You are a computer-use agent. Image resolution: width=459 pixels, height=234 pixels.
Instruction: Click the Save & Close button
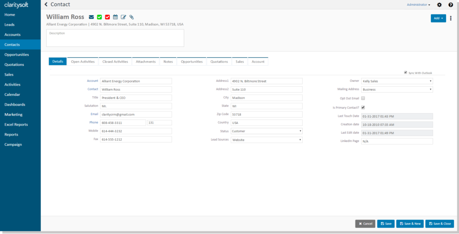(440, 224)
